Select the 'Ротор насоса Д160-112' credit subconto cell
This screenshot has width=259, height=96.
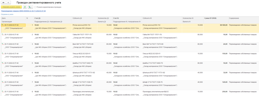162,25
